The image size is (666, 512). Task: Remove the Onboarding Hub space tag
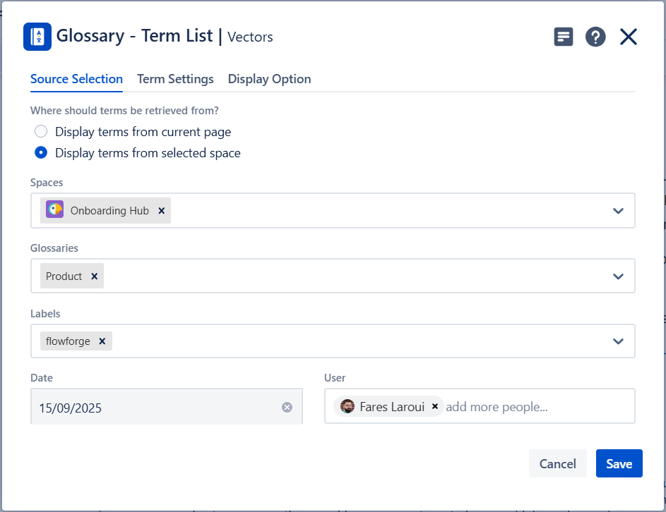coord(161,211)
